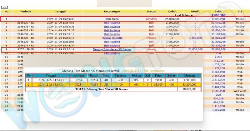Select the highlighted 5D result row in popup
Screen dimensions: 250x131
click(112, 84)
